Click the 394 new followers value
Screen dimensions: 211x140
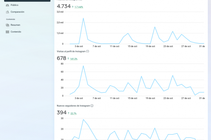pos(61,112)
